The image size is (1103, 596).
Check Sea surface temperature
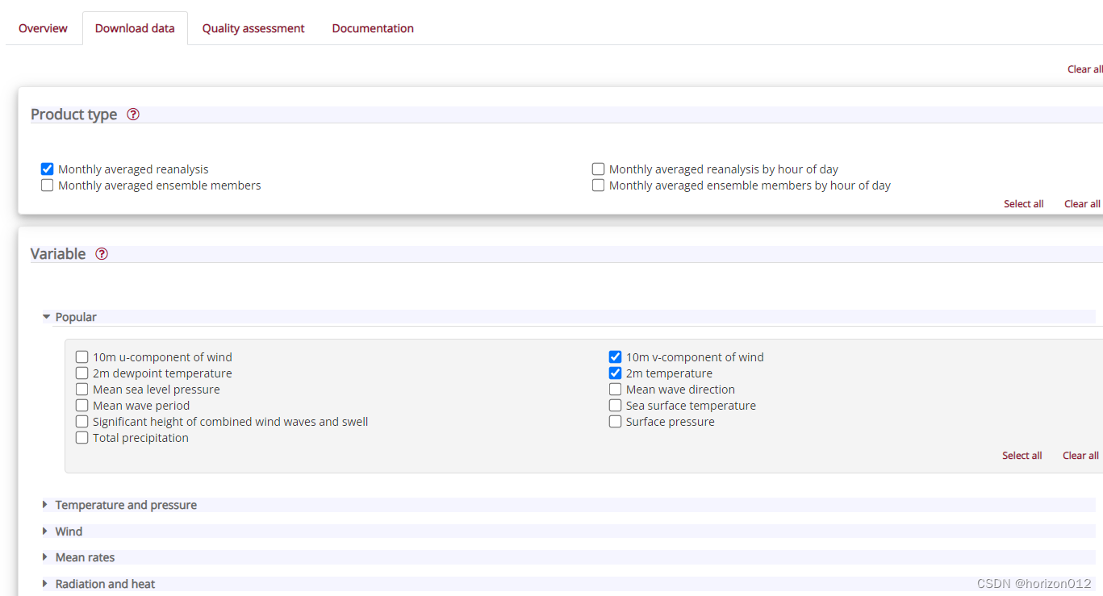pyautogui.click(x=615, y=406)
